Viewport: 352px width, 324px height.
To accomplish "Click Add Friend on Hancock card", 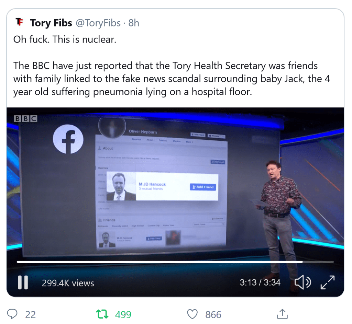I will click(203, 187).
